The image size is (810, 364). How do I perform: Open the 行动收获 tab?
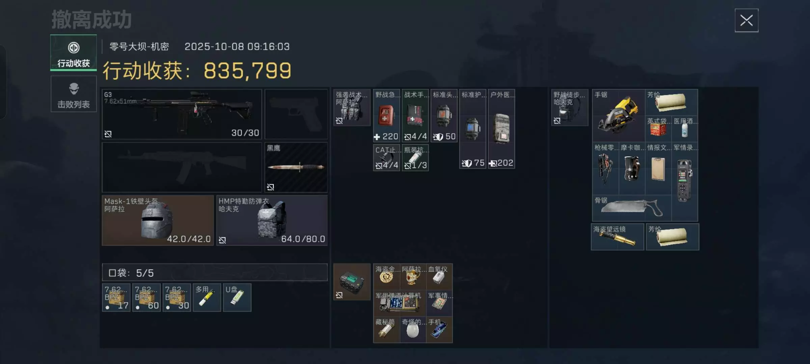(74, 53)
